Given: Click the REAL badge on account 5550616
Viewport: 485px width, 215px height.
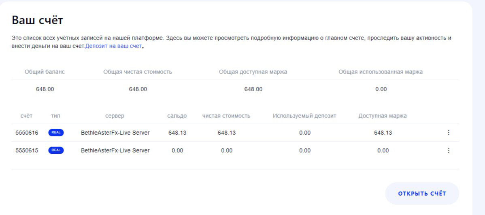Looking at the screenshot, I should point(56,133).
